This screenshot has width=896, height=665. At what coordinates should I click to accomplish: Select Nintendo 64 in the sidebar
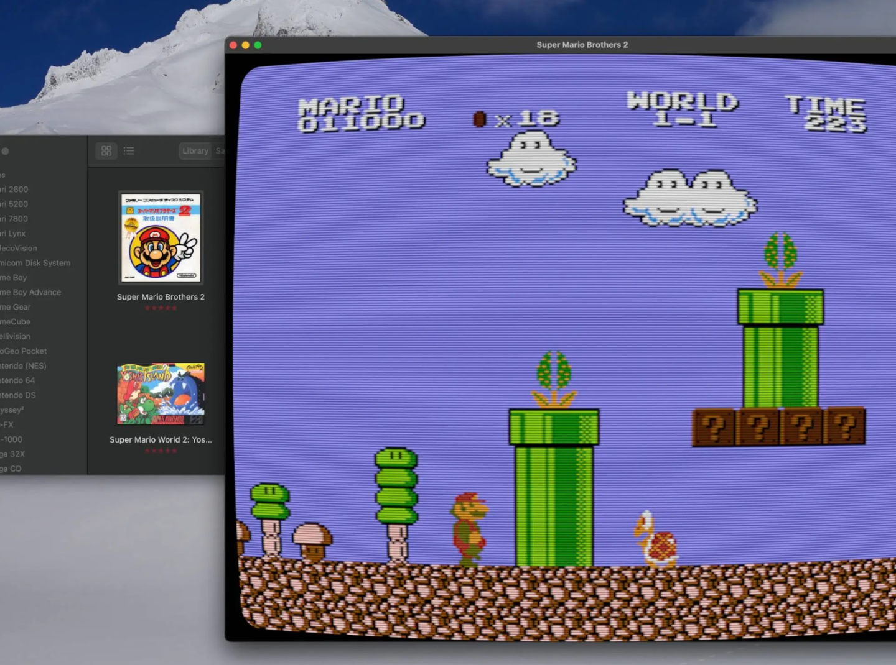click(x=18, y=380)
